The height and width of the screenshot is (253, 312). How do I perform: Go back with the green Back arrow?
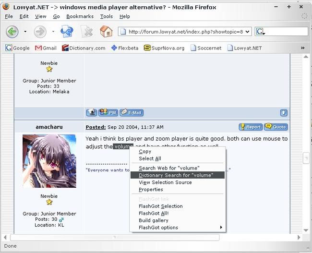pos(12,32)
